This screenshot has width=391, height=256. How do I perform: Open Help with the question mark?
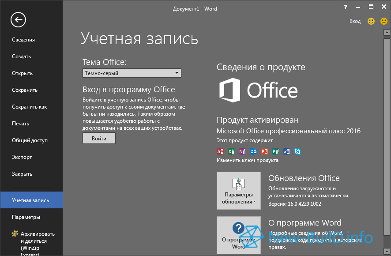[x=345, y=7]
